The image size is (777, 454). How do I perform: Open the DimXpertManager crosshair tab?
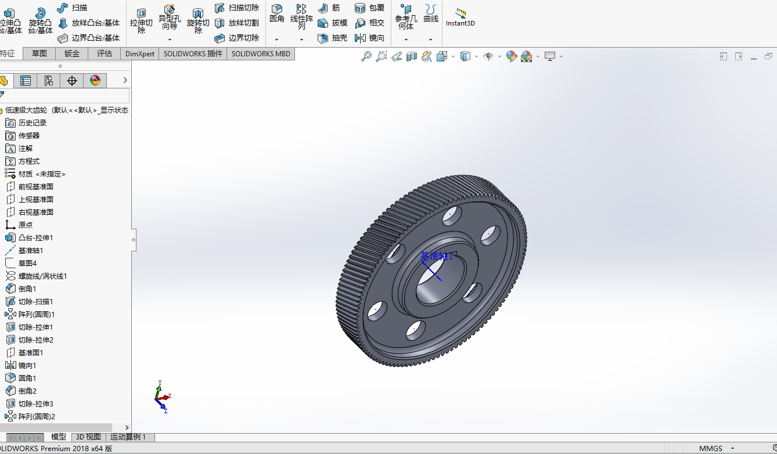72,81
